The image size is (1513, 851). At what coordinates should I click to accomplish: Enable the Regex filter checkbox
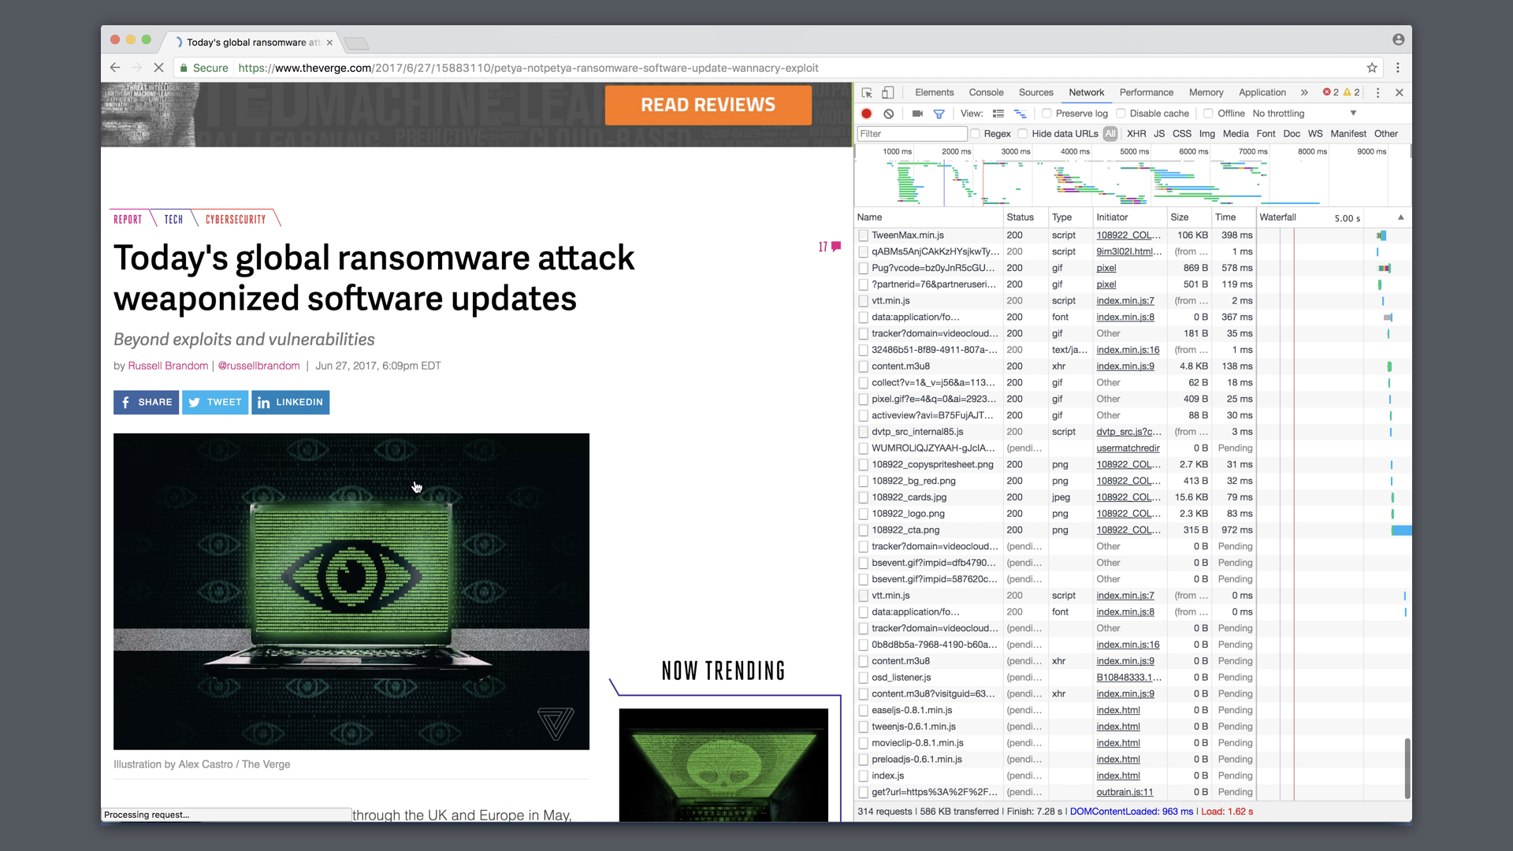(x=976, y=134)
